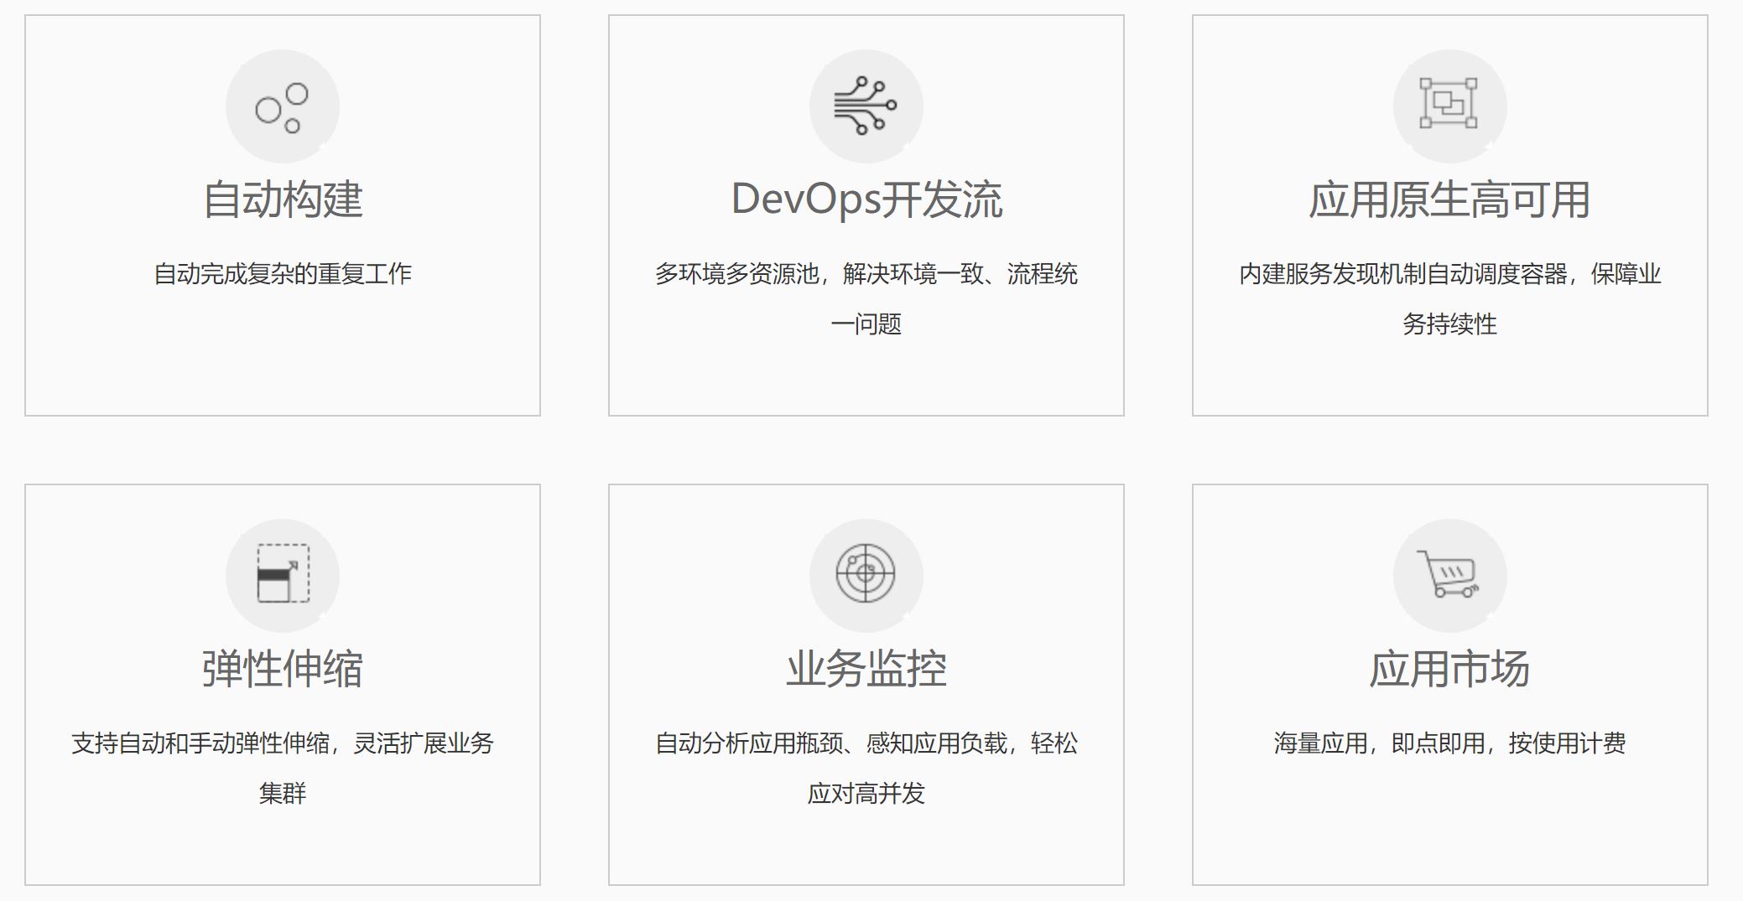Open the DevOps开发流 heading
The height and width of the screenshot is (901, 1743).
click(866, 200)
